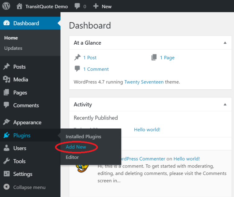Viewport: 234px width, 197px height.
Task: Click the Tools wrench icon in sidebar
Action: (7, 161)
